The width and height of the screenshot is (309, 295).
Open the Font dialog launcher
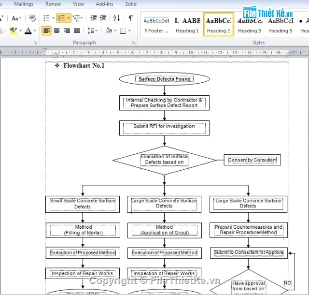point(35,43)
